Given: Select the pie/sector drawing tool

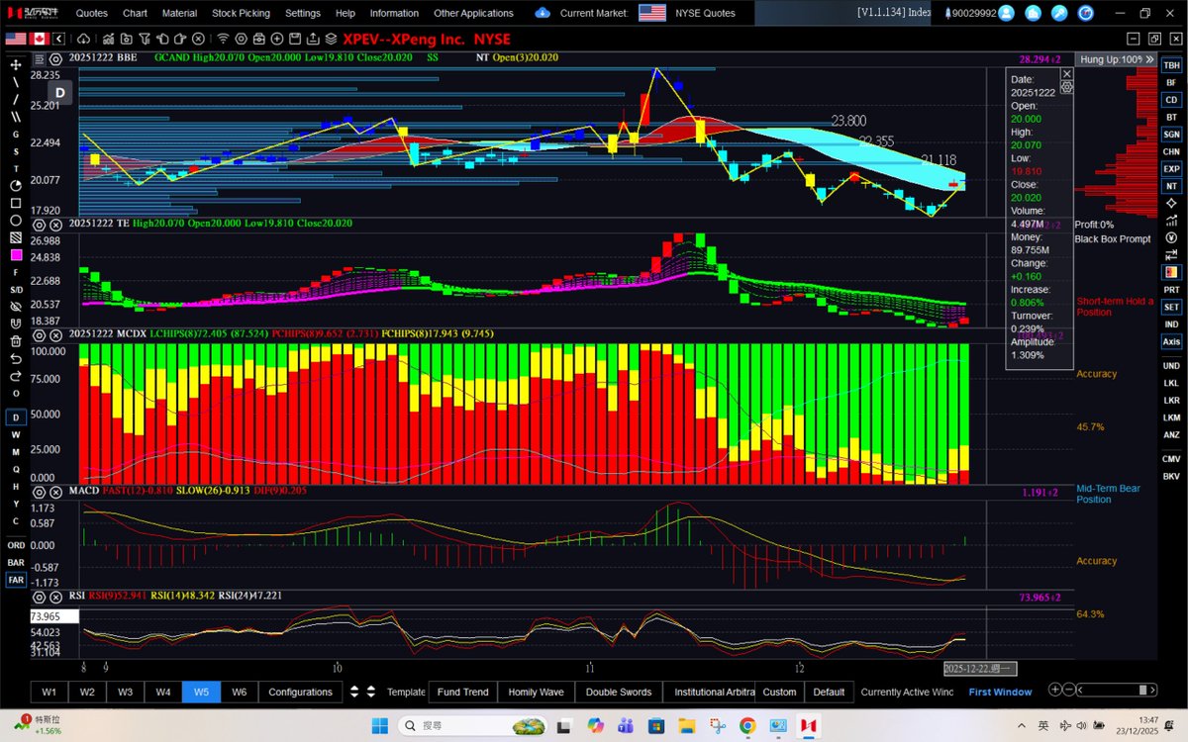Looking at the screenshot, I should (x=16, y=186).
